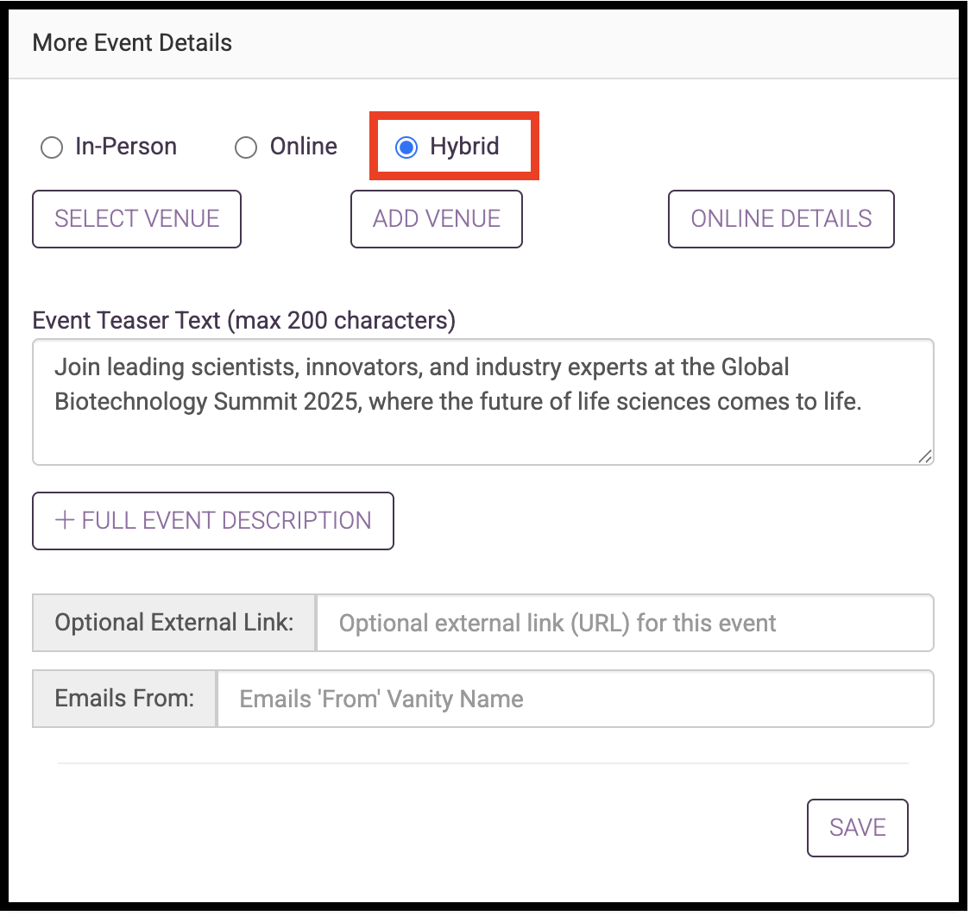Viewport: 970px width, 916px height.
Task: Click the In-Person label text
Action: [126, 147]
